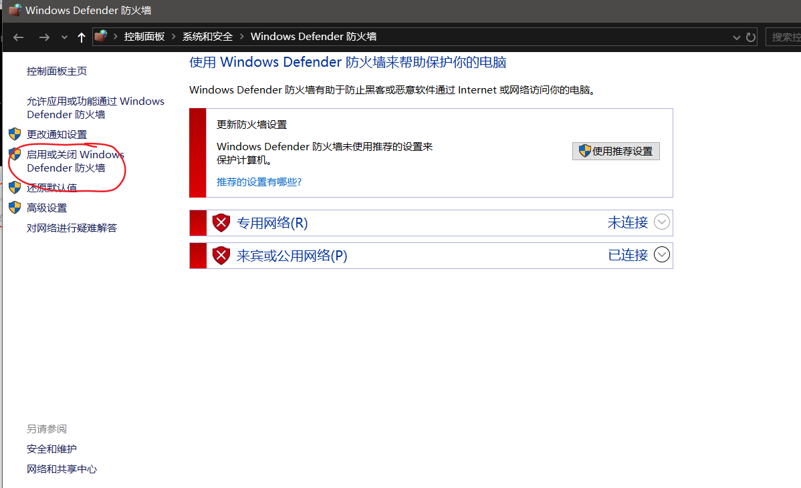Go up one level arrow

click(81, 37)
